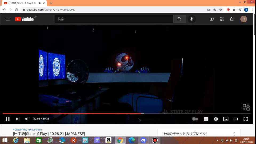Go forward in the browser
This screenshot has width=256, height=144.
(10, 10)
